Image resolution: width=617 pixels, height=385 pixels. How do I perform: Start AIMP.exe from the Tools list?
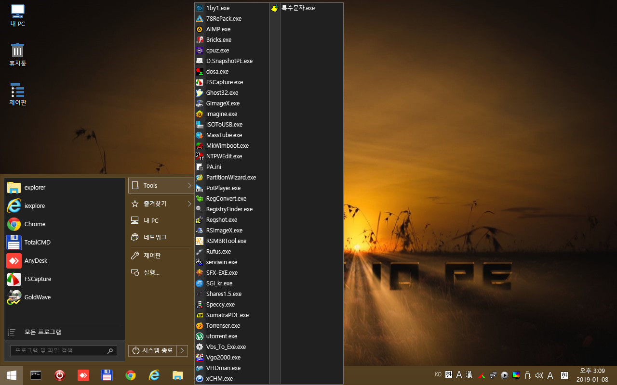[x=232, y=29]
